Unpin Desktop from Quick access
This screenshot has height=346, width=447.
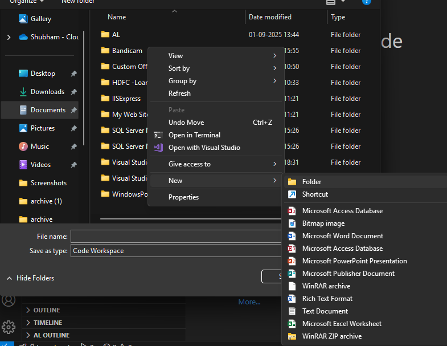coord(74,74)
